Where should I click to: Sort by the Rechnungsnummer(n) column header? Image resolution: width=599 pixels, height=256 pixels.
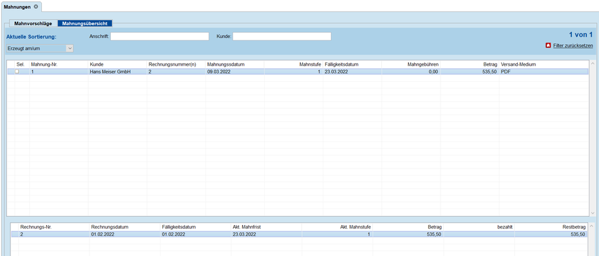click(176, 64)
